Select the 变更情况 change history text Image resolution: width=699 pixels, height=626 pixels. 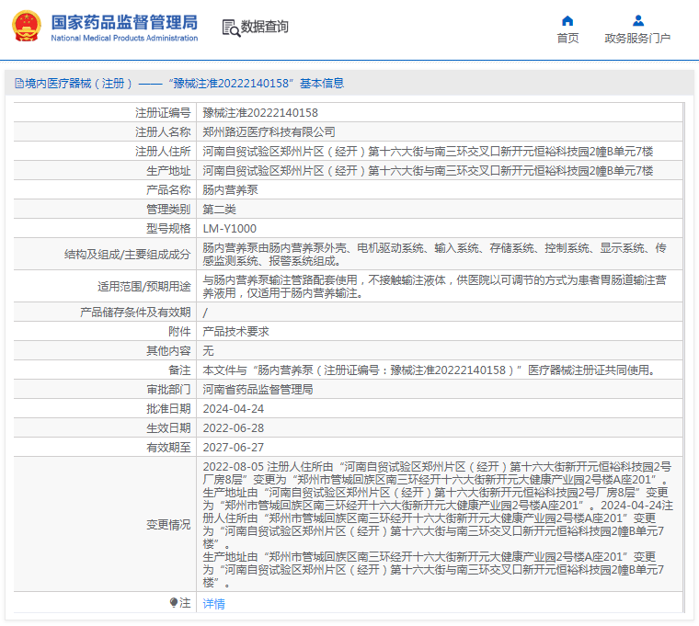pos(438,524)
